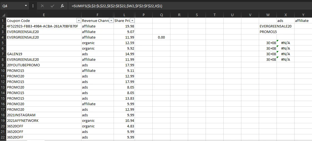Screen dimensions: 312x141
Task: Select the 'affiliate' header cell in column Y
Action: [303, 21]
